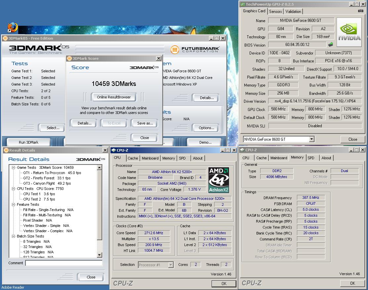Collapse the Feature Tests tree node
Image resolution: width=368 pixels, height=290 pixels.
pos(13,205)
